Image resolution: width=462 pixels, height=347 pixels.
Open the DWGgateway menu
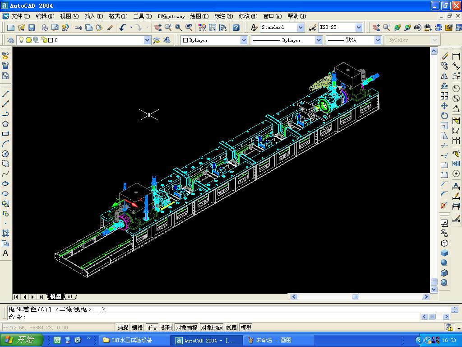[171, 16]
